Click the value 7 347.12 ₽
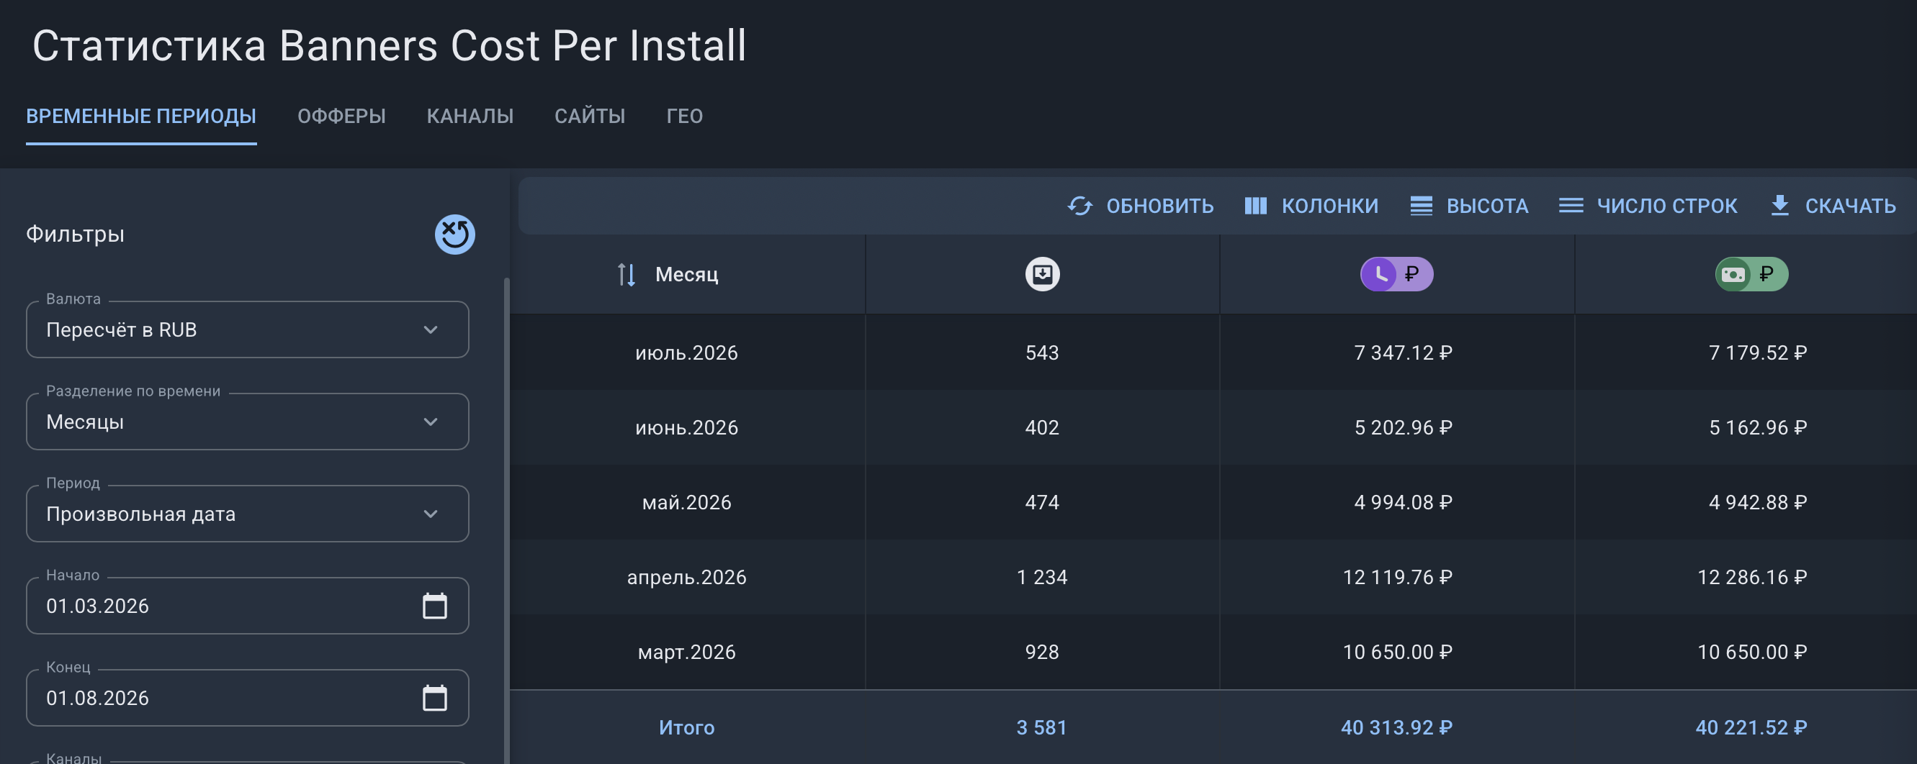Screen dimensions: 1917x764 coord(1403,353)
